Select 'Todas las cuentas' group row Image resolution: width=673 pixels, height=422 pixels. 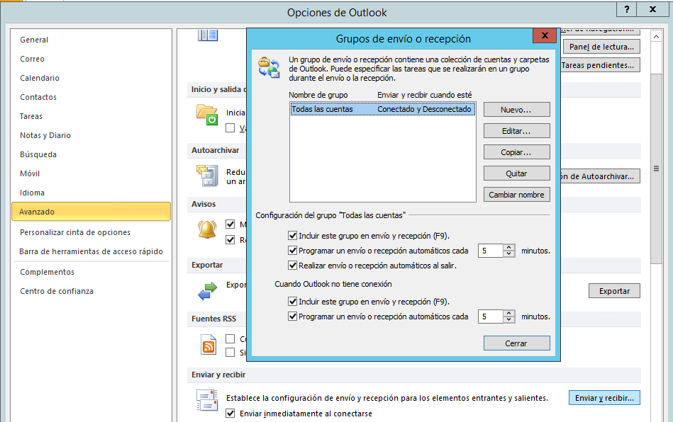[x=383, y=109]
